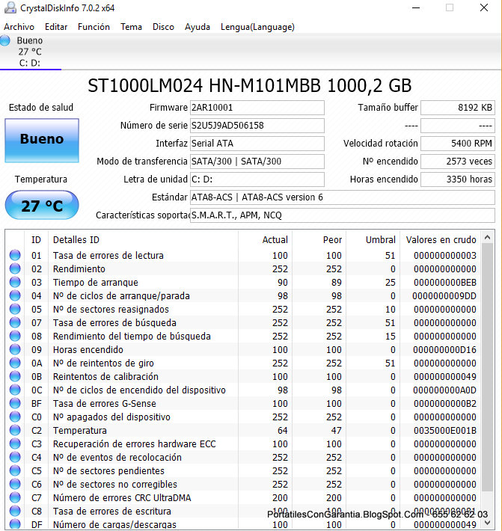Open the Disco menu
Image resolution: width=502 pixels, height=531 pixels.
pyautogui.click(x=163, y=27)
